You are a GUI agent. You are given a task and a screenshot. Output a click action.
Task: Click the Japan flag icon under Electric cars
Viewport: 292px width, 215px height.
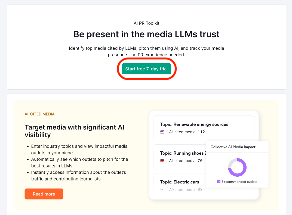pos(162,189)
